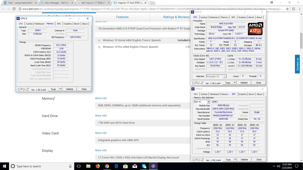The width and height of the screenshot is (303, 170).
Task: Open the Chrome profile icon
Action: [x=272, y=2]
